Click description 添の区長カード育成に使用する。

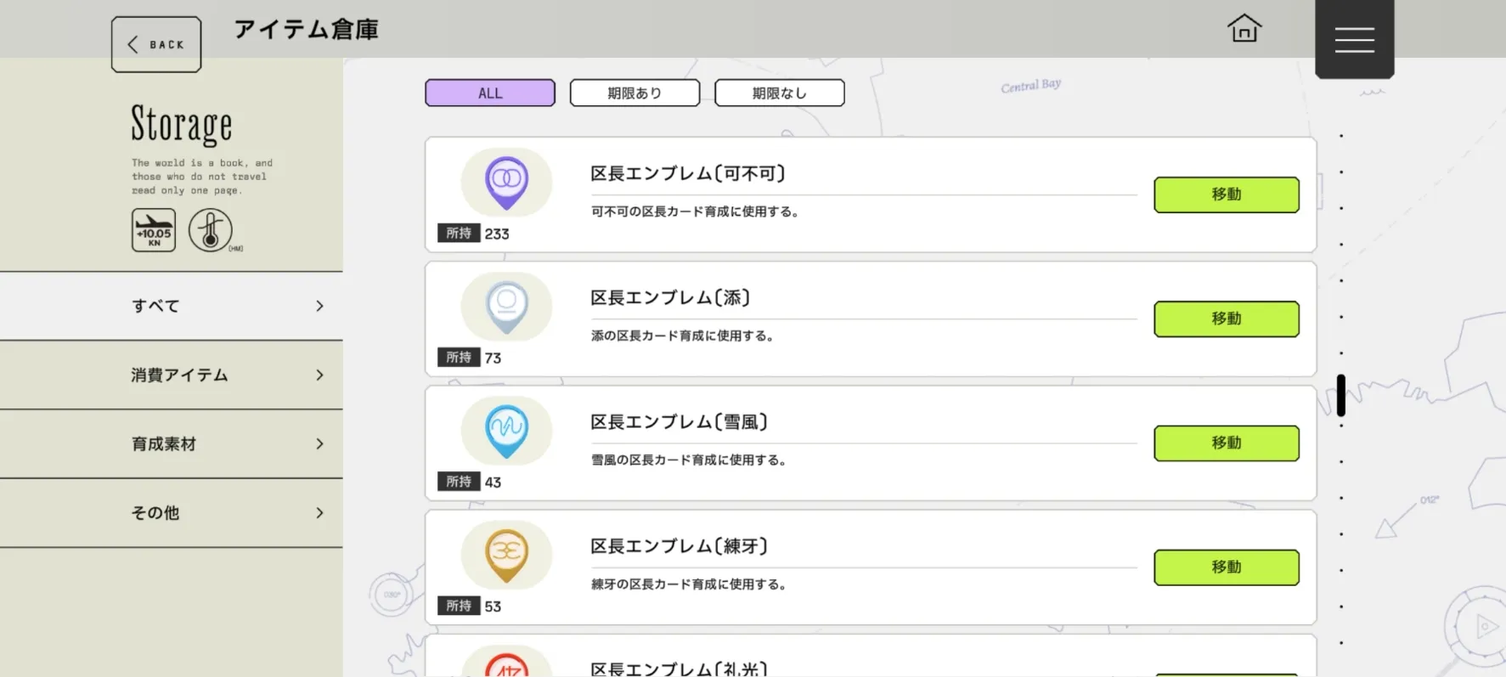(x=683, y=336)
